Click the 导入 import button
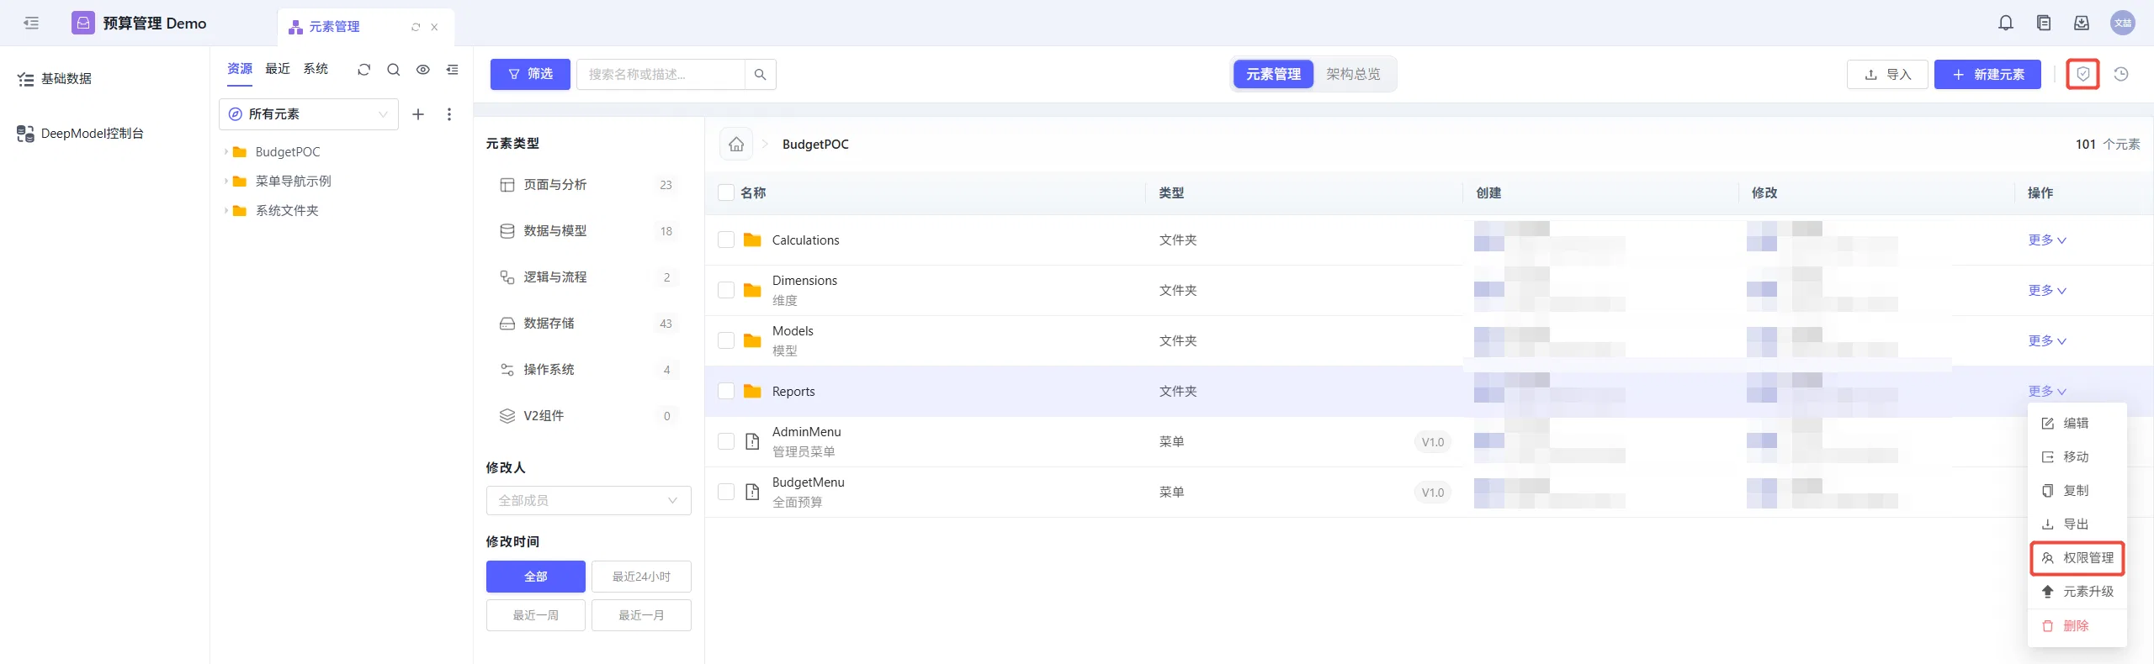 pos(1887,74)
